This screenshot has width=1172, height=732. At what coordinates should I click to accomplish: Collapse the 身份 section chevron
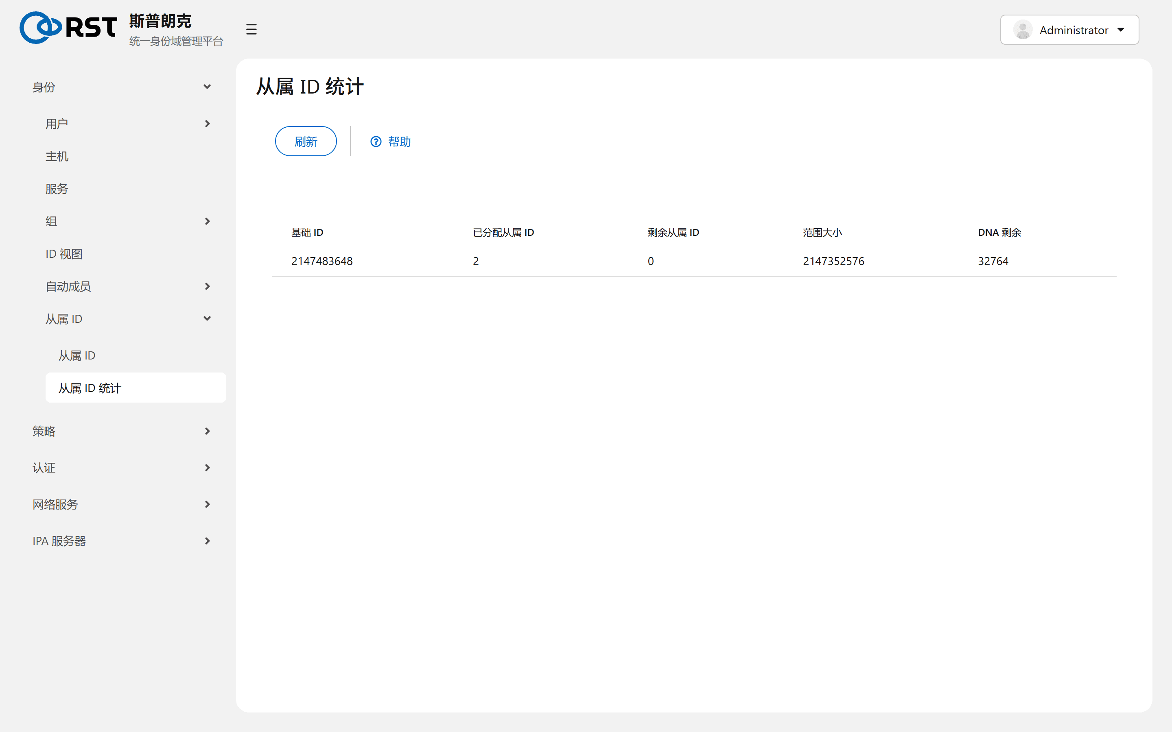207,87
